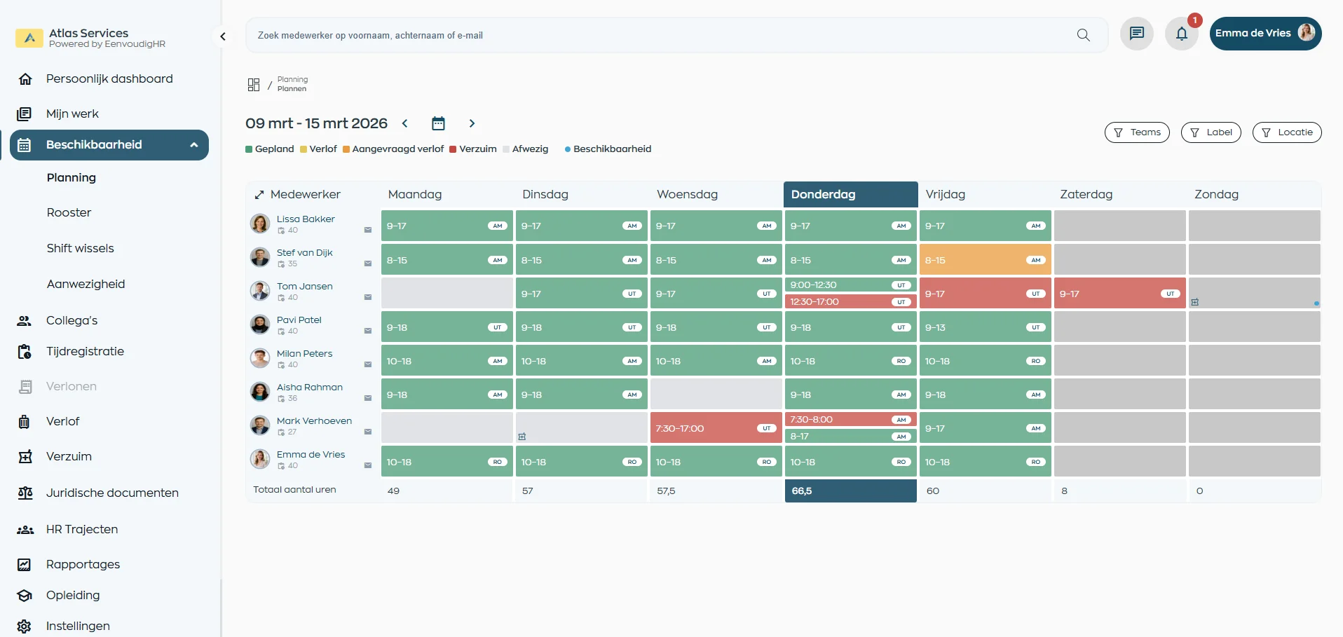Open the Locatie filter dropdown
This screenshot has height=637, width=1343.
pos(1288,132)
